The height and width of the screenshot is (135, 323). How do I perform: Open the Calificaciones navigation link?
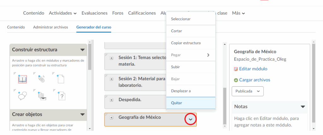(142, 13)
